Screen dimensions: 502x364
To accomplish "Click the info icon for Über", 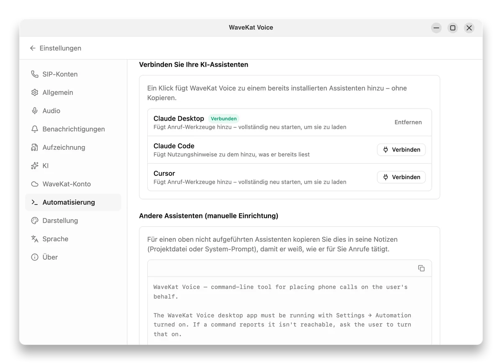I will 35,258.
